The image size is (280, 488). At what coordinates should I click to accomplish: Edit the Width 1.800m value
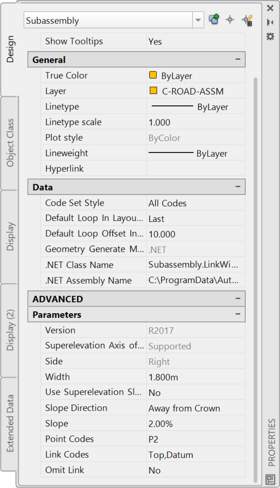(x=196, y=377)
